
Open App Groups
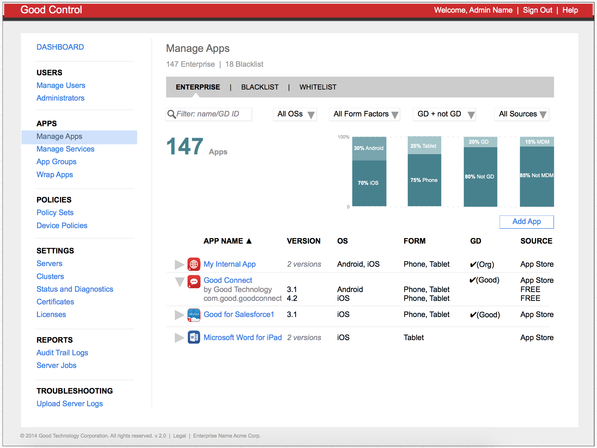click(x=57, y=162)
